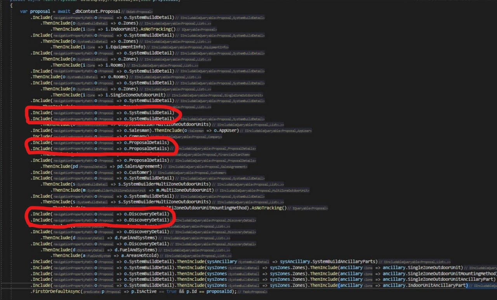Click the "await" keyword

click(64, 11)
